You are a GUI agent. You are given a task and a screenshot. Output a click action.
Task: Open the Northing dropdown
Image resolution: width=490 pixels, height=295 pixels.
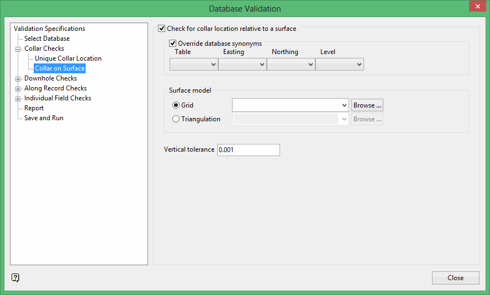(291, 65)
